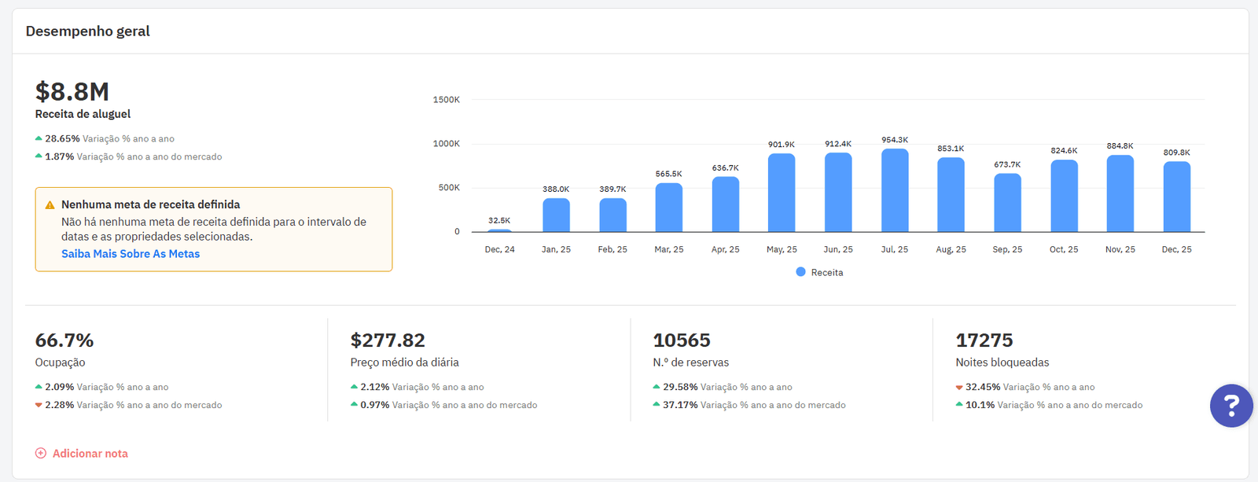The image size is (1258, 482).
Task: Click the Aug, 25 bar showing 853.1K
Action: click(x=951, y=195)
